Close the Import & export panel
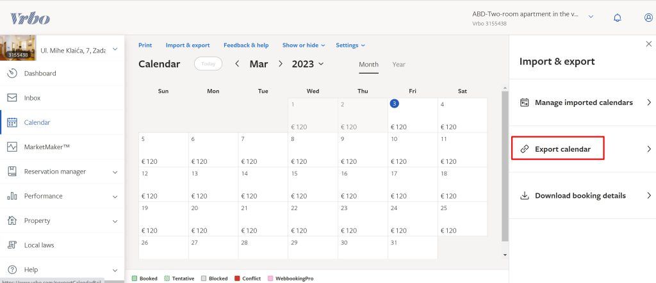This screenshot has width=656, height=283. click(x=648, y=44)
